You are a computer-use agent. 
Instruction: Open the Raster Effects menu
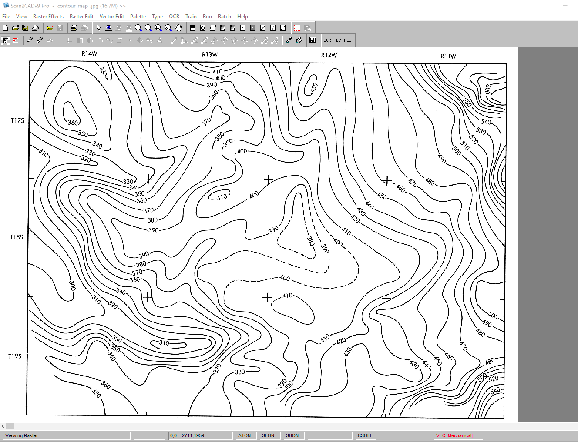point(48,16)
